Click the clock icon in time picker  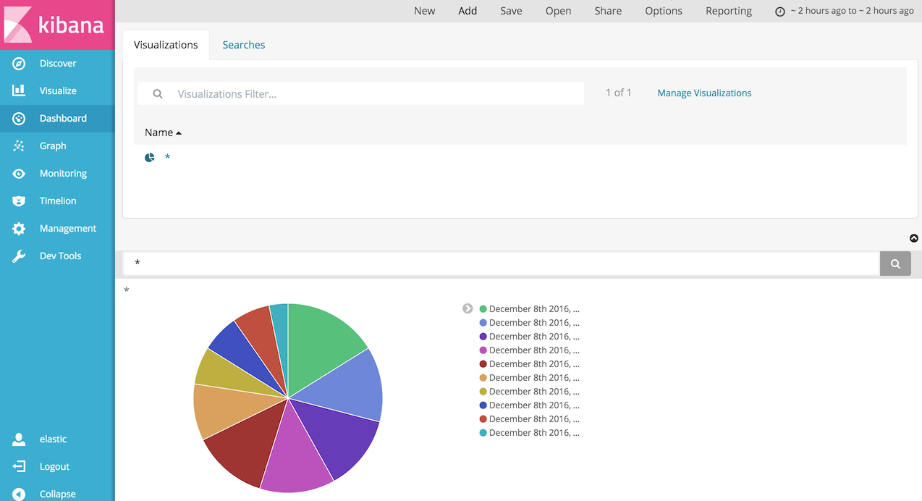click(779, 12)
